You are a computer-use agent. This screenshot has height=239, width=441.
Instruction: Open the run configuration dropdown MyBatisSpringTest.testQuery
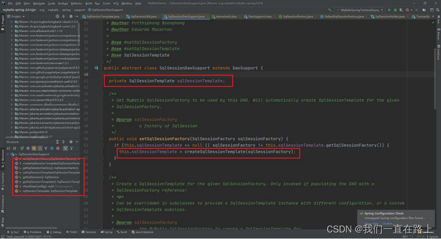coord(359,10)
